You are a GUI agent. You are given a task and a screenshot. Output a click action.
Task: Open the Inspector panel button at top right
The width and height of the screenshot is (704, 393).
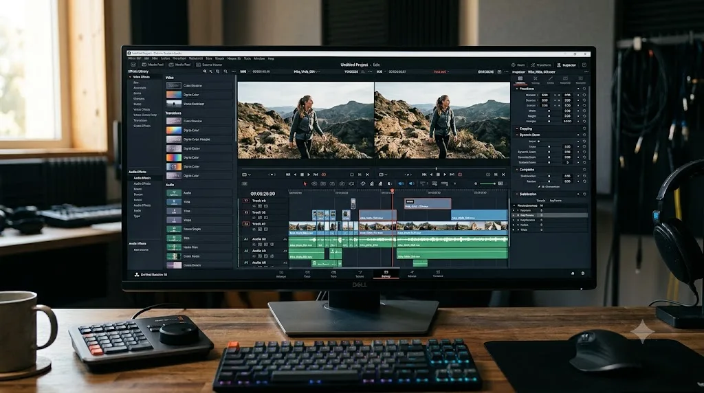pos(566,65)
